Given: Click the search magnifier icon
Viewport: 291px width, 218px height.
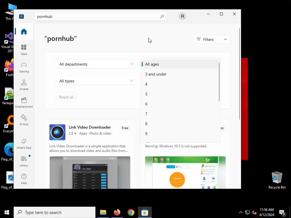Looking at the screenshot, I should 162,16.
